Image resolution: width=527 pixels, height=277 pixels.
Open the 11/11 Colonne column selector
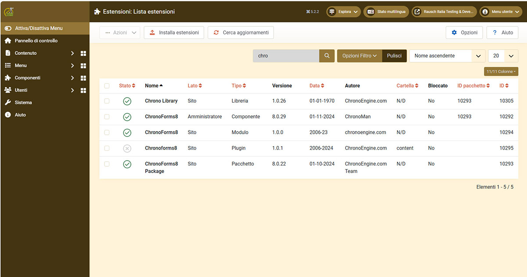(x=501, y=72)
